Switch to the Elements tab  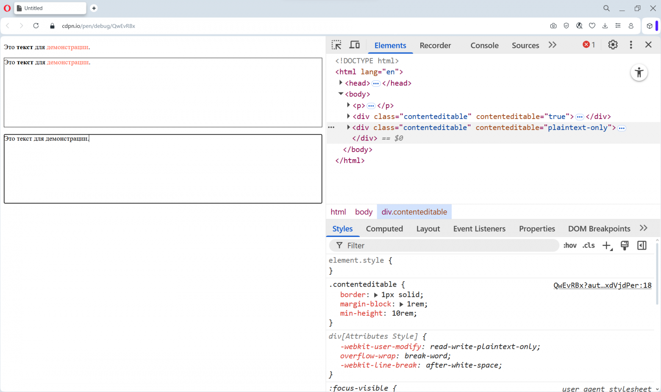390,45
